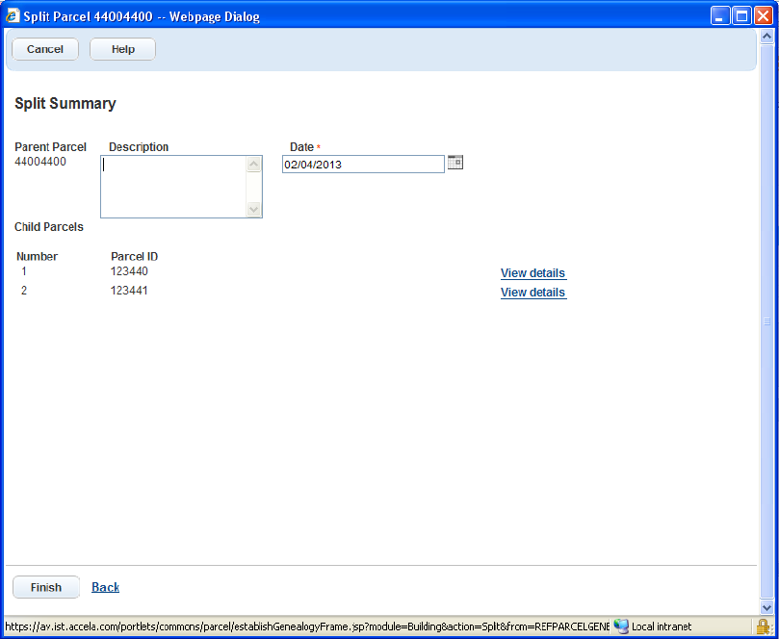Minimize the Split Parcel dialog window
Image resolution: width=779 pixels, height=639 pixels.
pyautogui.click(x=720, y=16)
